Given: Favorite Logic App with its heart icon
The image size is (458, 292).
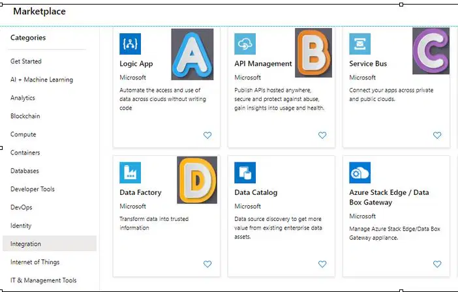Looking at the screenshot, I should 207,135.
